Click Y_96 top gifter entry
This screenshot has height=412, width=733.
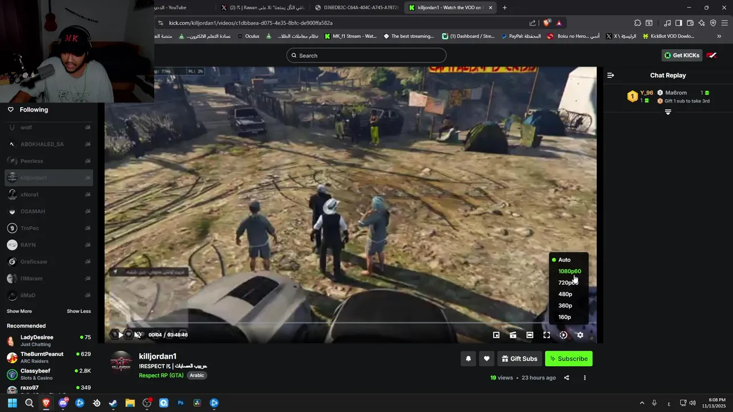click(x=639, y=96)
